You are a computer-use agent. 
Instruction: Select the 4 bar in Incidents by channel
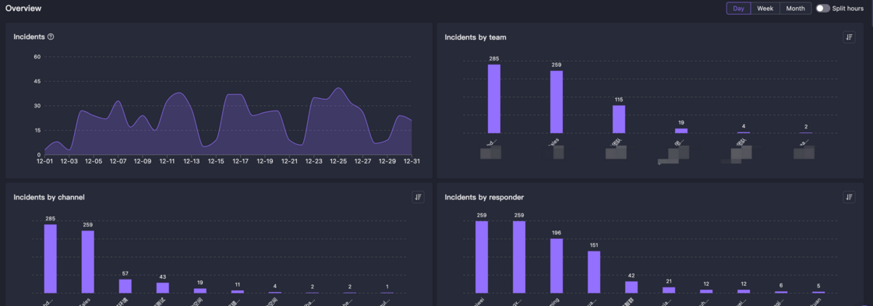point(275,292)
